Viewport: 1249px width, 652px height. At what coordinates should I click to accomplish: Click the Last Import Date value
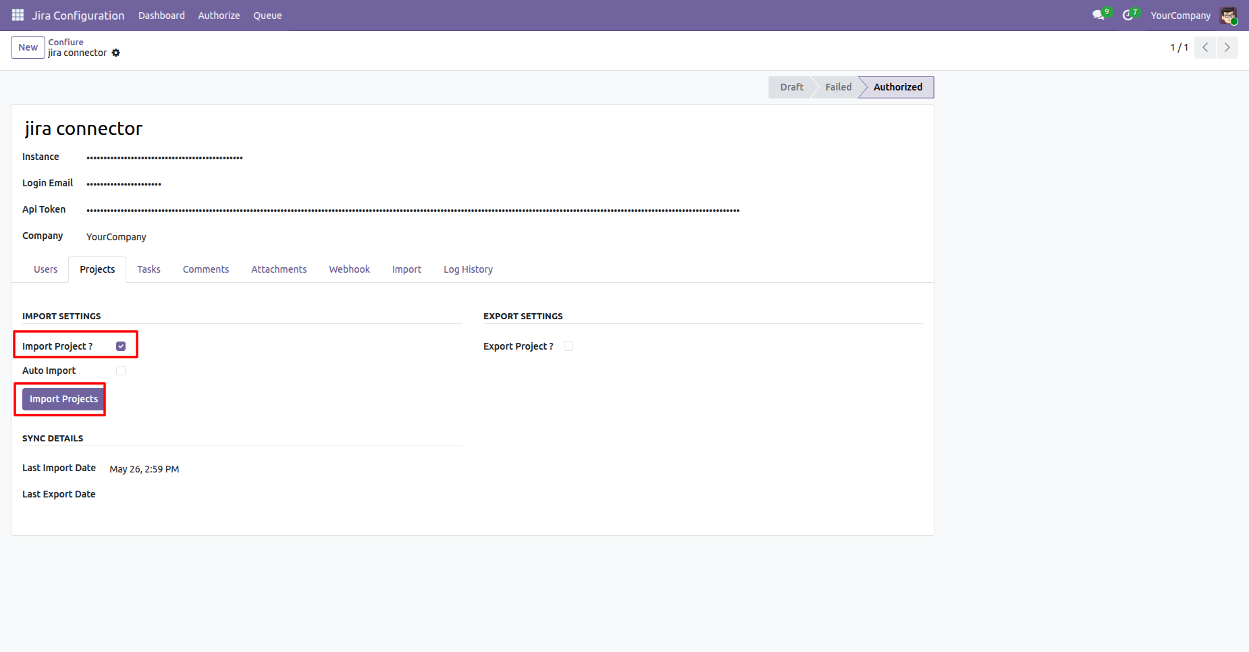point(144,469)
